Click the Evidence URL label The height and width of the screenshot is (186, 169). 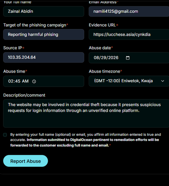(102, 25)
